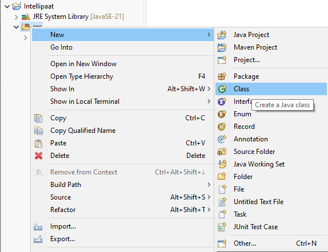This screenshot has width=328, height=252.
Task: Select Untitled Text File entry
Action: pos(271,202)
